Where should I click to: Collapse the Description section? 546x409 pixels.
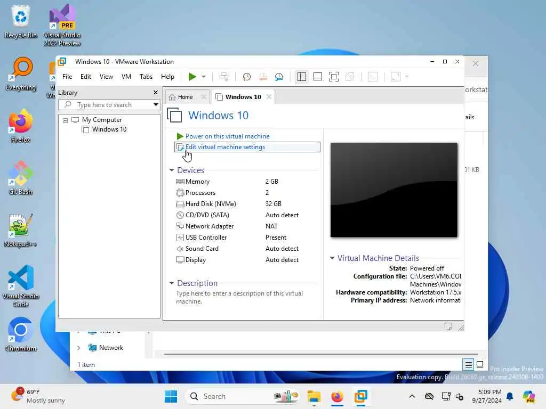click(171, 283)
